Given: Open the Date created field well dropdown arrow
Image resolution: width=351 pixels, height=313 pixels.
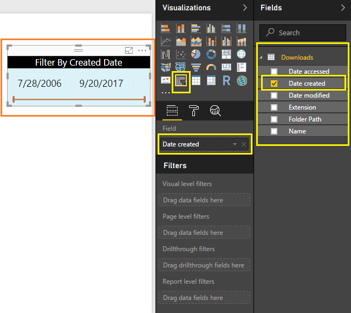Looking at the screenshot, I should (x=235, y=144).
